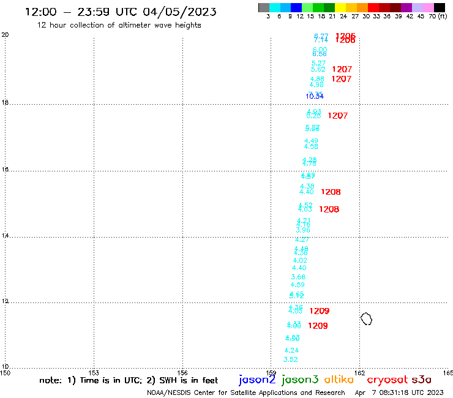This screenshot has height=398, width=453.
Task: Click the title '12:00 – 23:59 UTC 04/05/2023'
Action: [x=121, y=12]
